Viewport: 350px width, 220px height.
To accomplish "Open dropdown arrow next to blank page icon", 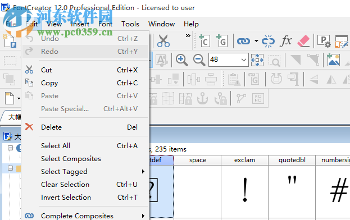I will (x=19, y=98).
